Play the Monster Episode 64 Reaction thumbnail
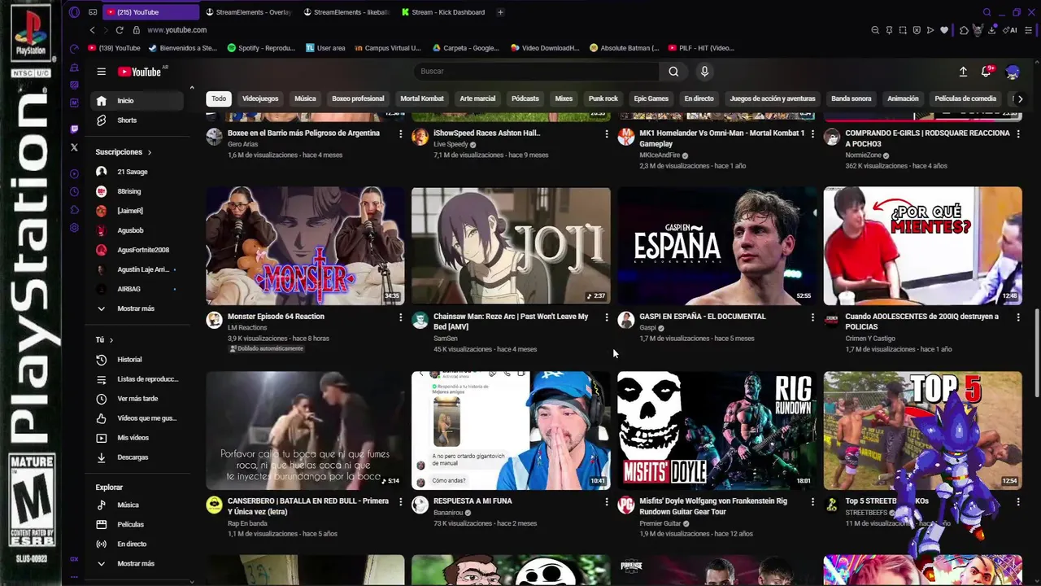This screenshot has height=586, width=1041. click(305, 246)
